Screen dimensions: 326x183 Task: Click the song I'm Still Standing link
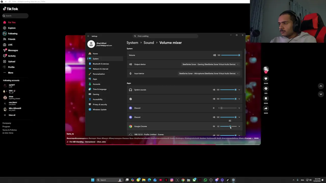pyautogui.click(x=87, y=142)
